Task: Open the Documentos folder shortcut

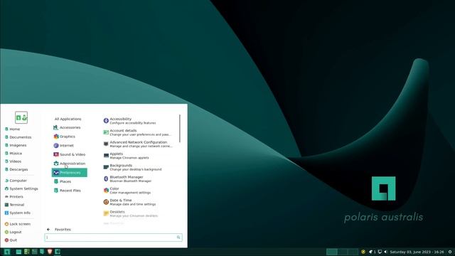Action: pos(18,137)
